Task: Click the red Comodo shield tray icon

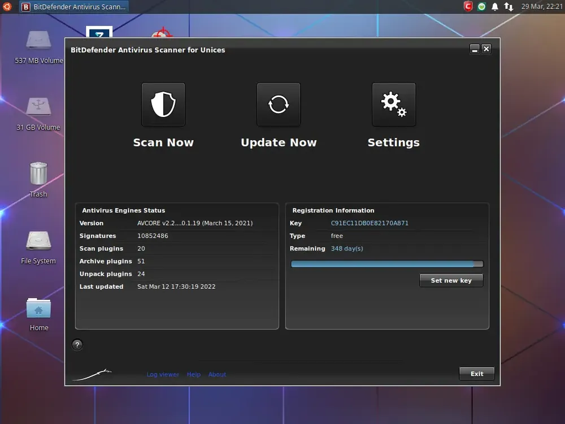Action: point(468,7)
